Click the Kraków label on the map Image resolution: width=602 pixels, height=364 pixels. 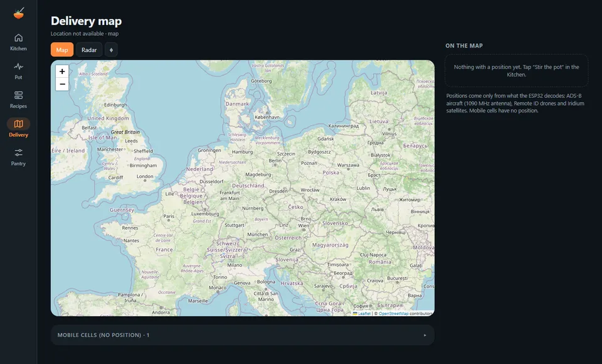[338, 199]
